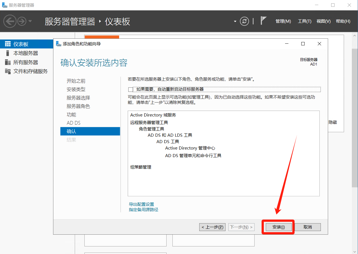The height and width of the screenshot is (254, 358).
Task: Enable 如果需要，自动重新启动目标服务器 checkbox
Action: click(x=131, y=90)
